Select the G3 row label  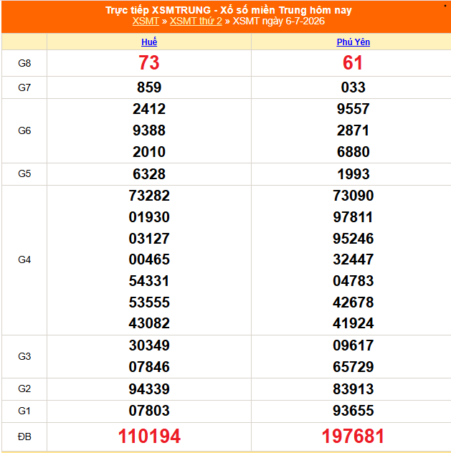(24, 356)
